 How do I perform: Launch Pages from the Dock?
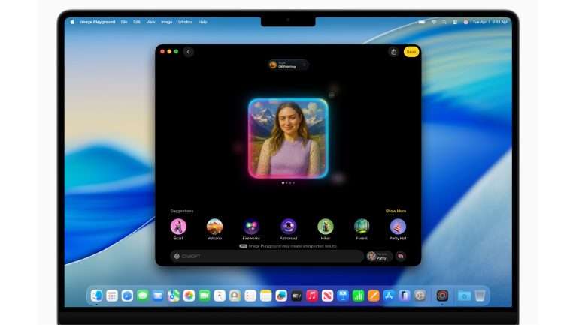[x=373, y=296]
